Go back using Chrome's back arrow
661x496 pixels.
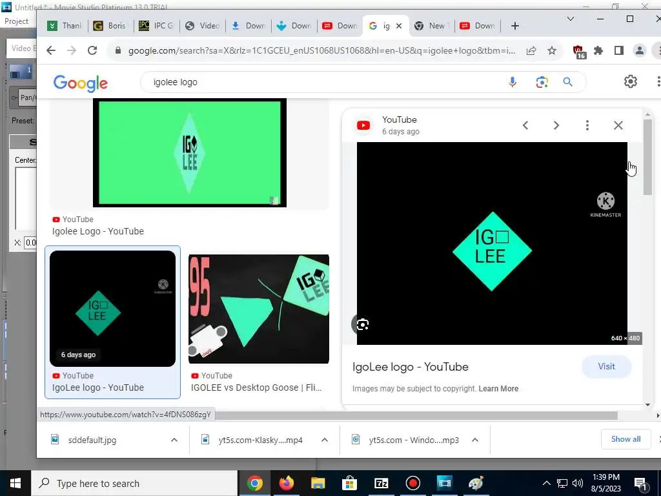click(51, 50)
